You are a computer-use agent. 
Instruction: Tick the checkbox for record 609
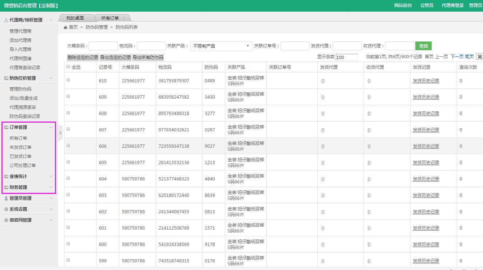click(68, 96)
